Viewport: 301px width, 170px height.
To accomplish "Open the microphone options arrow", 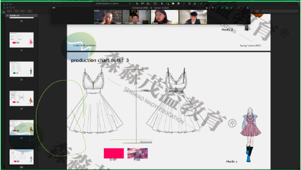I will 209,8.
